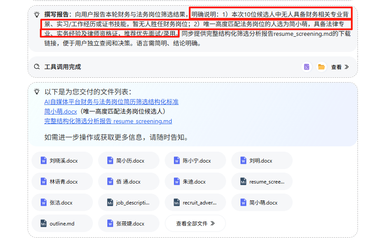The image size is (375, 246).
Task: Click the 查看全部文件 button
Action: (x=195, y=224)
